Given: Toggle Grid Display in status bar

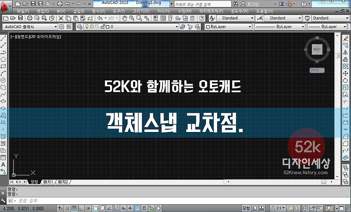Looking at the screenshot, I should pos(74,208).
